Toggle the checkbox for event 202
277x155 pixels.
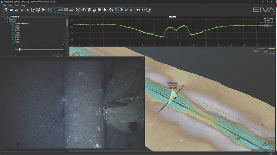pos(16,28)
